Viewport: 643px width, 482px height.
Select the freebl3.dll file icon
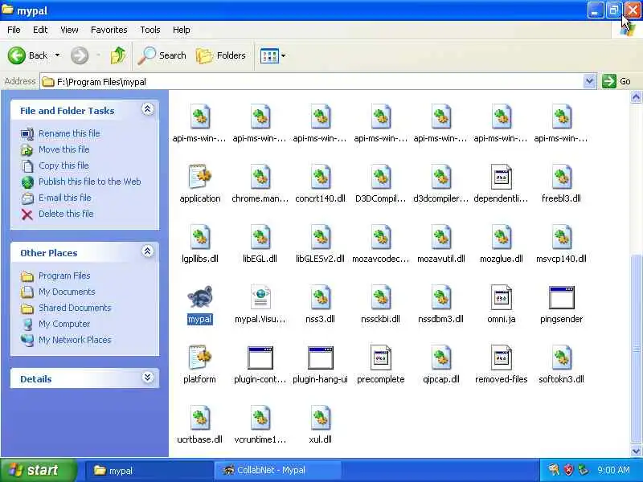click(561, 177)
